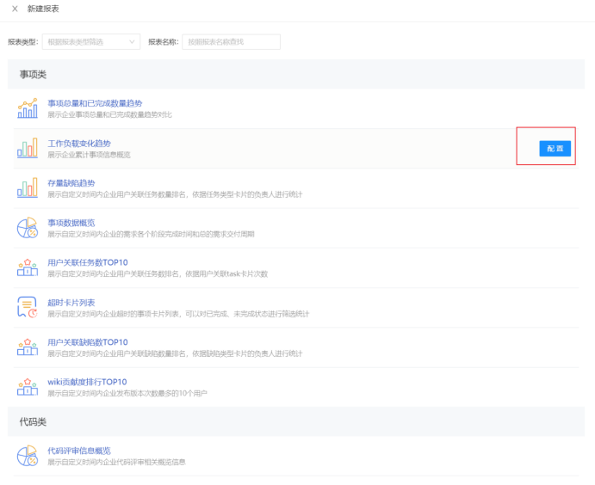Click the wiki贡献度排行TOP10 ranking icon
This screenshot has height=485, width=595.
click(x=27, y=387)
